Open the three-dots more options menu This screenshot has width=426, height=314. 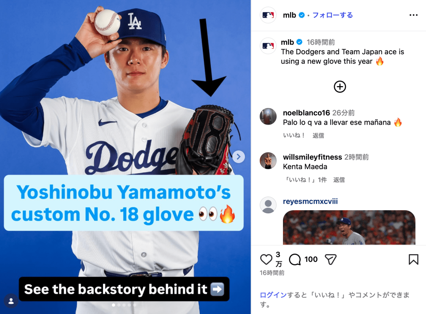click(414, 15)
